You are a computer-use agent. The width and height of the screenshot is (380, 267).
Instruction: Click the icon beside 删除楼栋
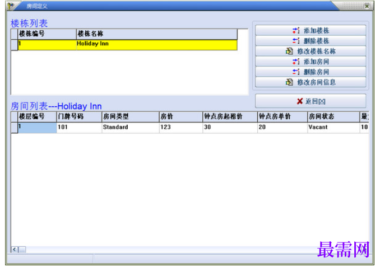296,41
